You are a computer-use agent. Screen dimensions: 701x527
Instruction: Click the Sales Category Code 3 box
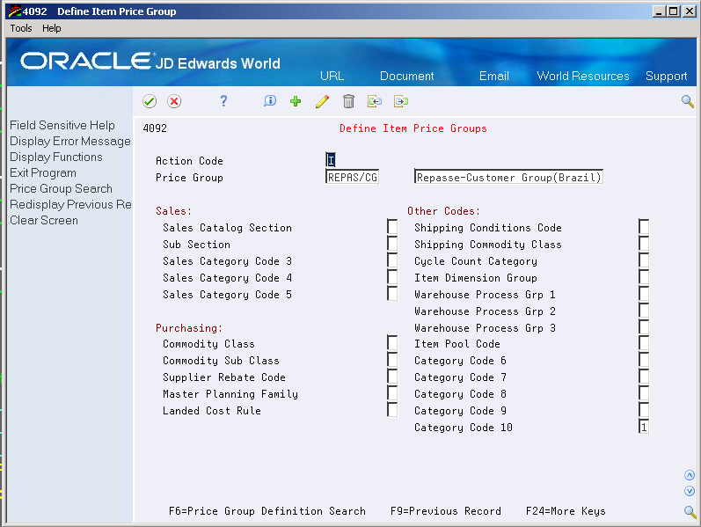[392, 260]
